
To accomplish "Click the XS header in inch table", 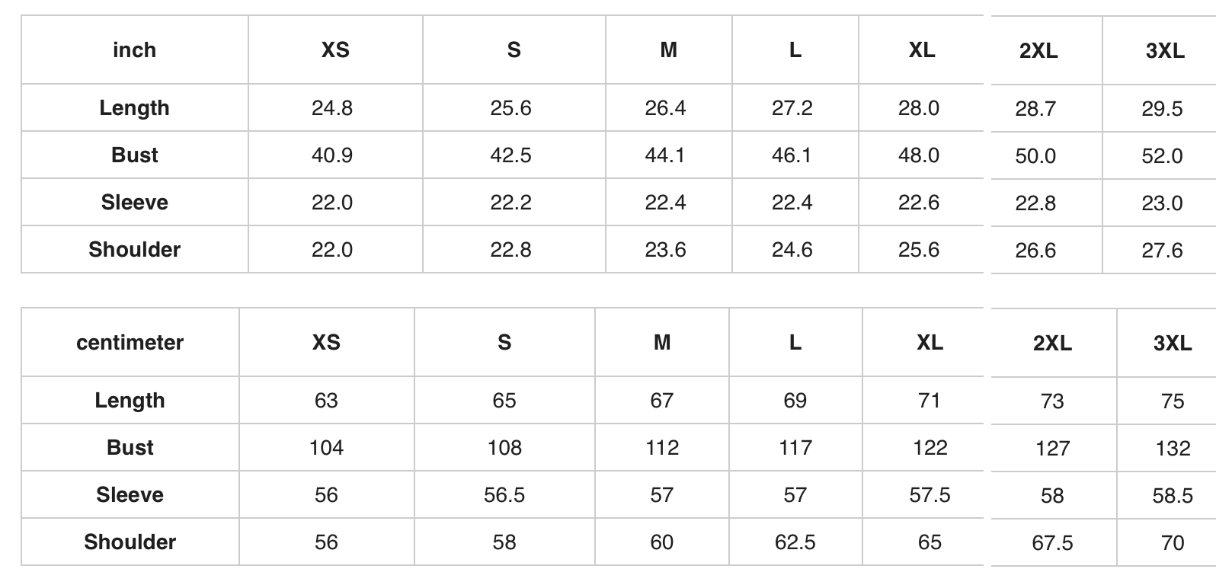I will [x=335, y=50].
